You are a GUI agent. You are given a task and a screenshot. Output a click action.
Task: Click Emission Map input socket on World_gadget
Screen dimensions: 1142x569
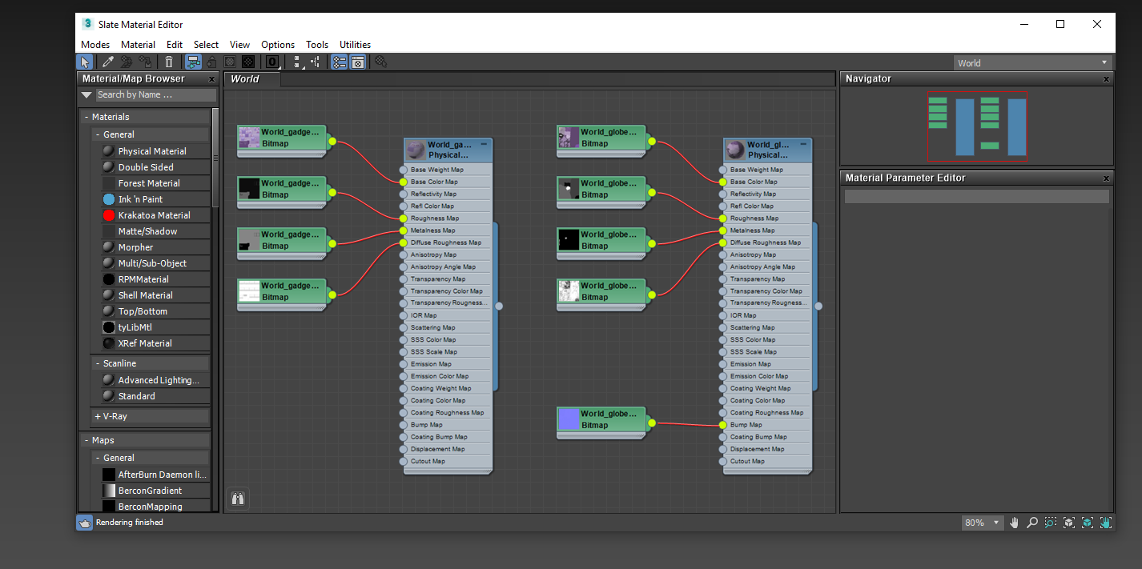(403, 364)
